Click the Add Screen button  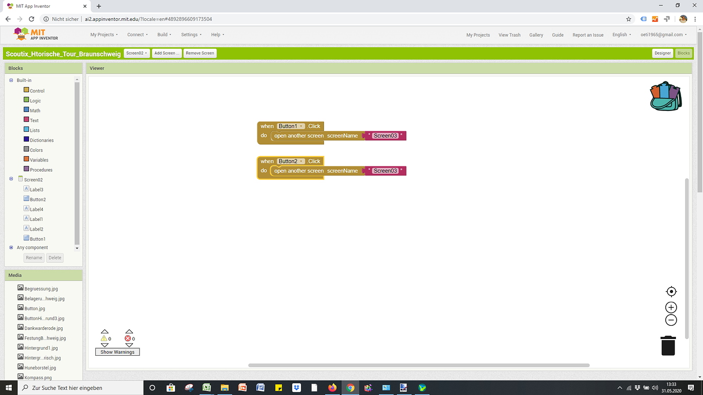coord(167,53)
